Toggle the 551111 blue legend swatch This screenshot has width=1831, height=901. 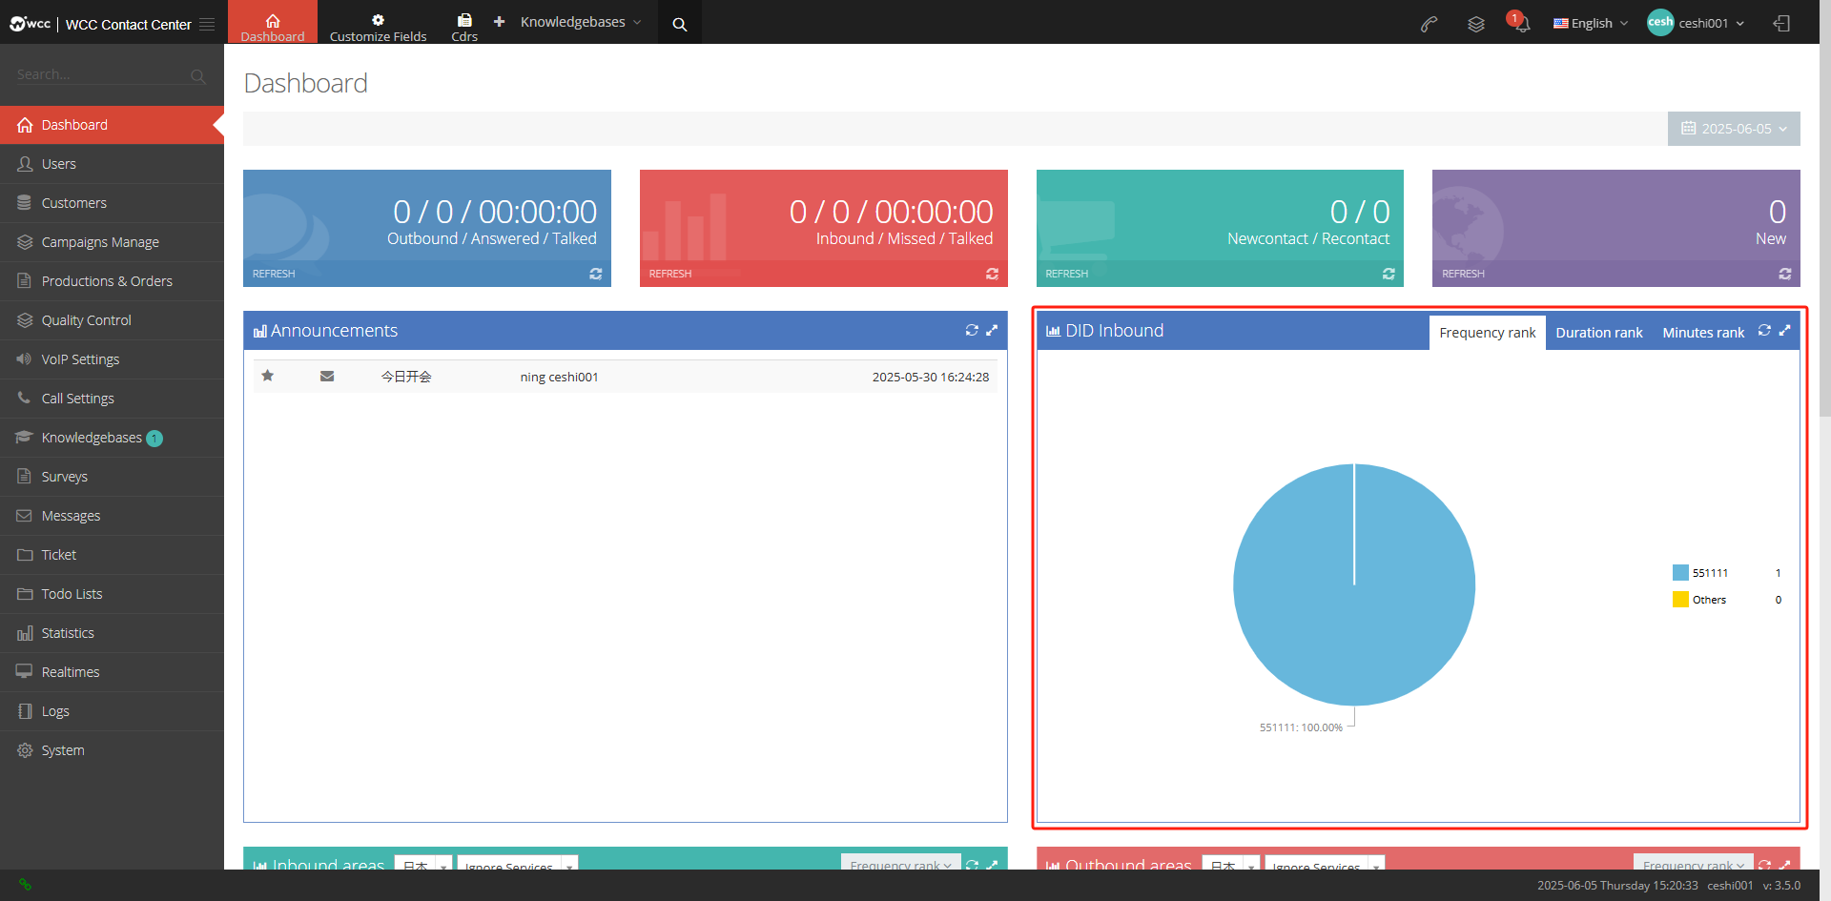tap(1680, 573)
